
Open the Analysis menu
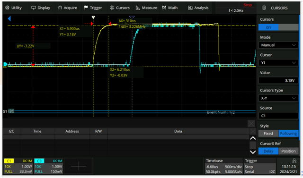(198, 8)
